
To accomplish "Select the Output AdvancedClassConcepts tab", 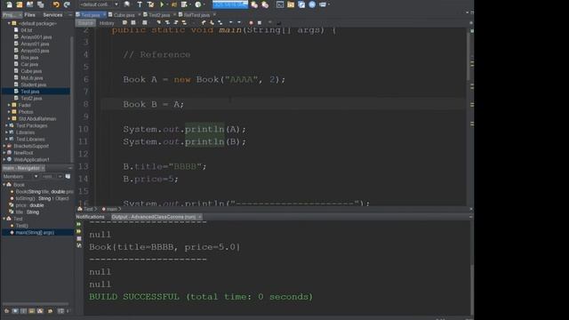I will [154, 217].
